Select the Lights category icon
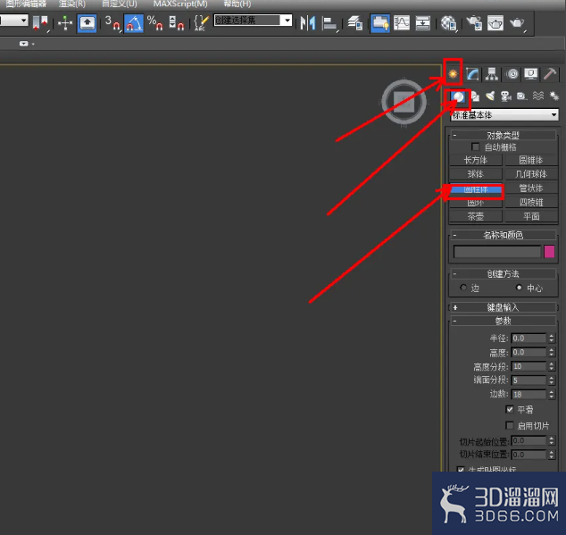The height and width of the screenshot is (535, 566). tap(490, 96)
